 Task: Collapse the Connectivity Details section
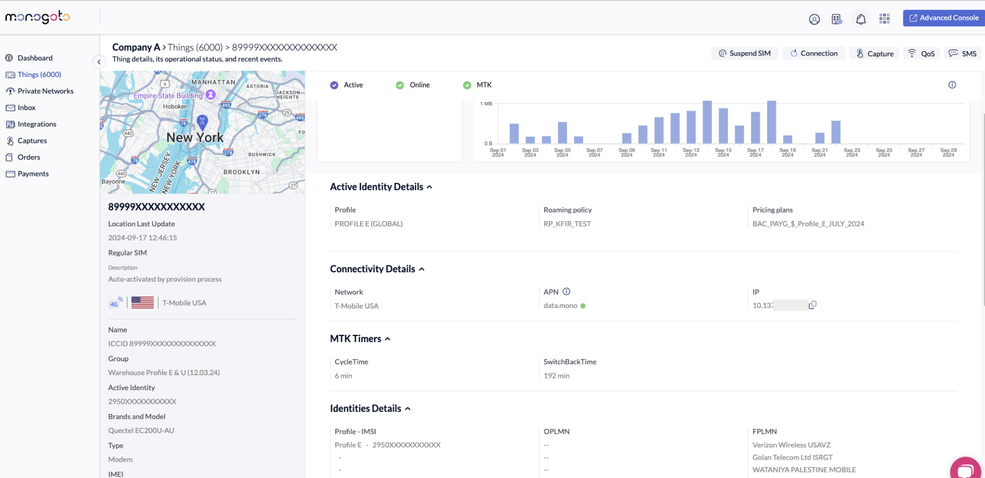421,269
